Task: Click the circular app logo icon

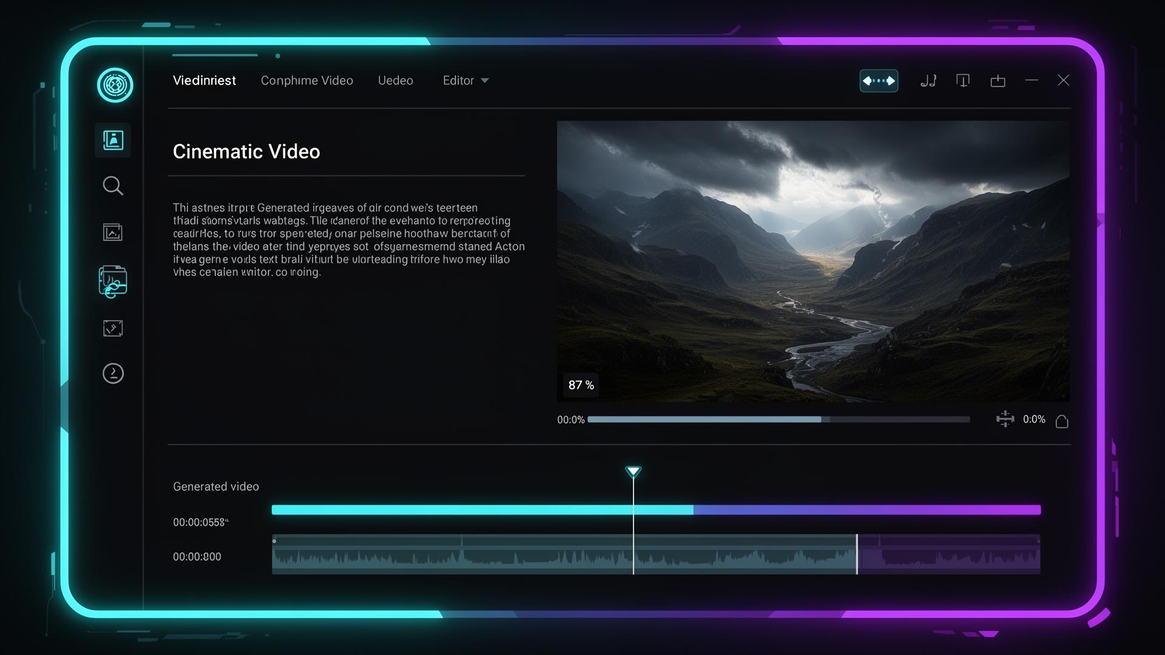Action: tap(115, 85)
